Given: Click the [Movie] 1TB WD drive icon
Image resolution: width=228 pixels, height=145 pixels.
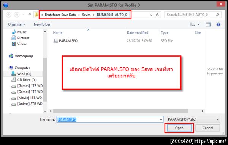Looking at the screenshot, I should point(14,98).
